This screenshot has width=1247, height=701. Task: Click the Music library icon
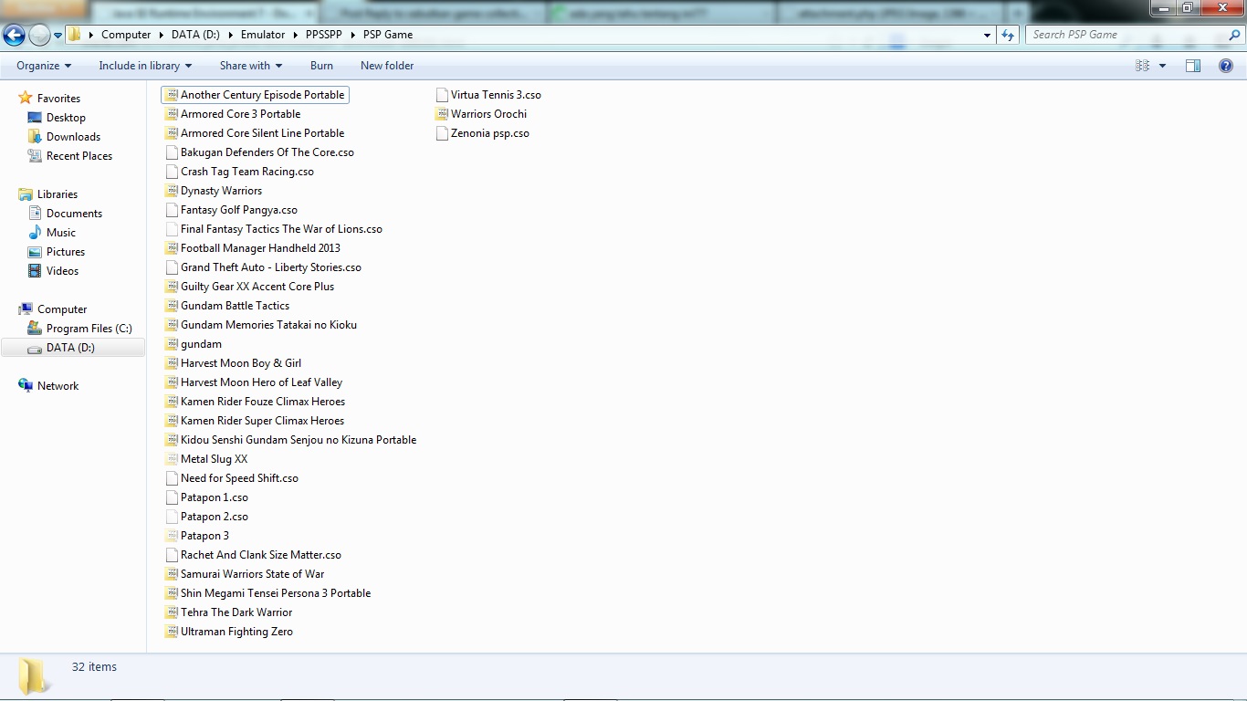[35, 233]
